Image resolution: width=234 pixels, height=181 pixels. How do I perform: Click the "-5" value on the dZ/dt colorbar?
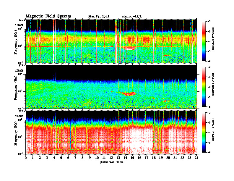tap(209, 143)
